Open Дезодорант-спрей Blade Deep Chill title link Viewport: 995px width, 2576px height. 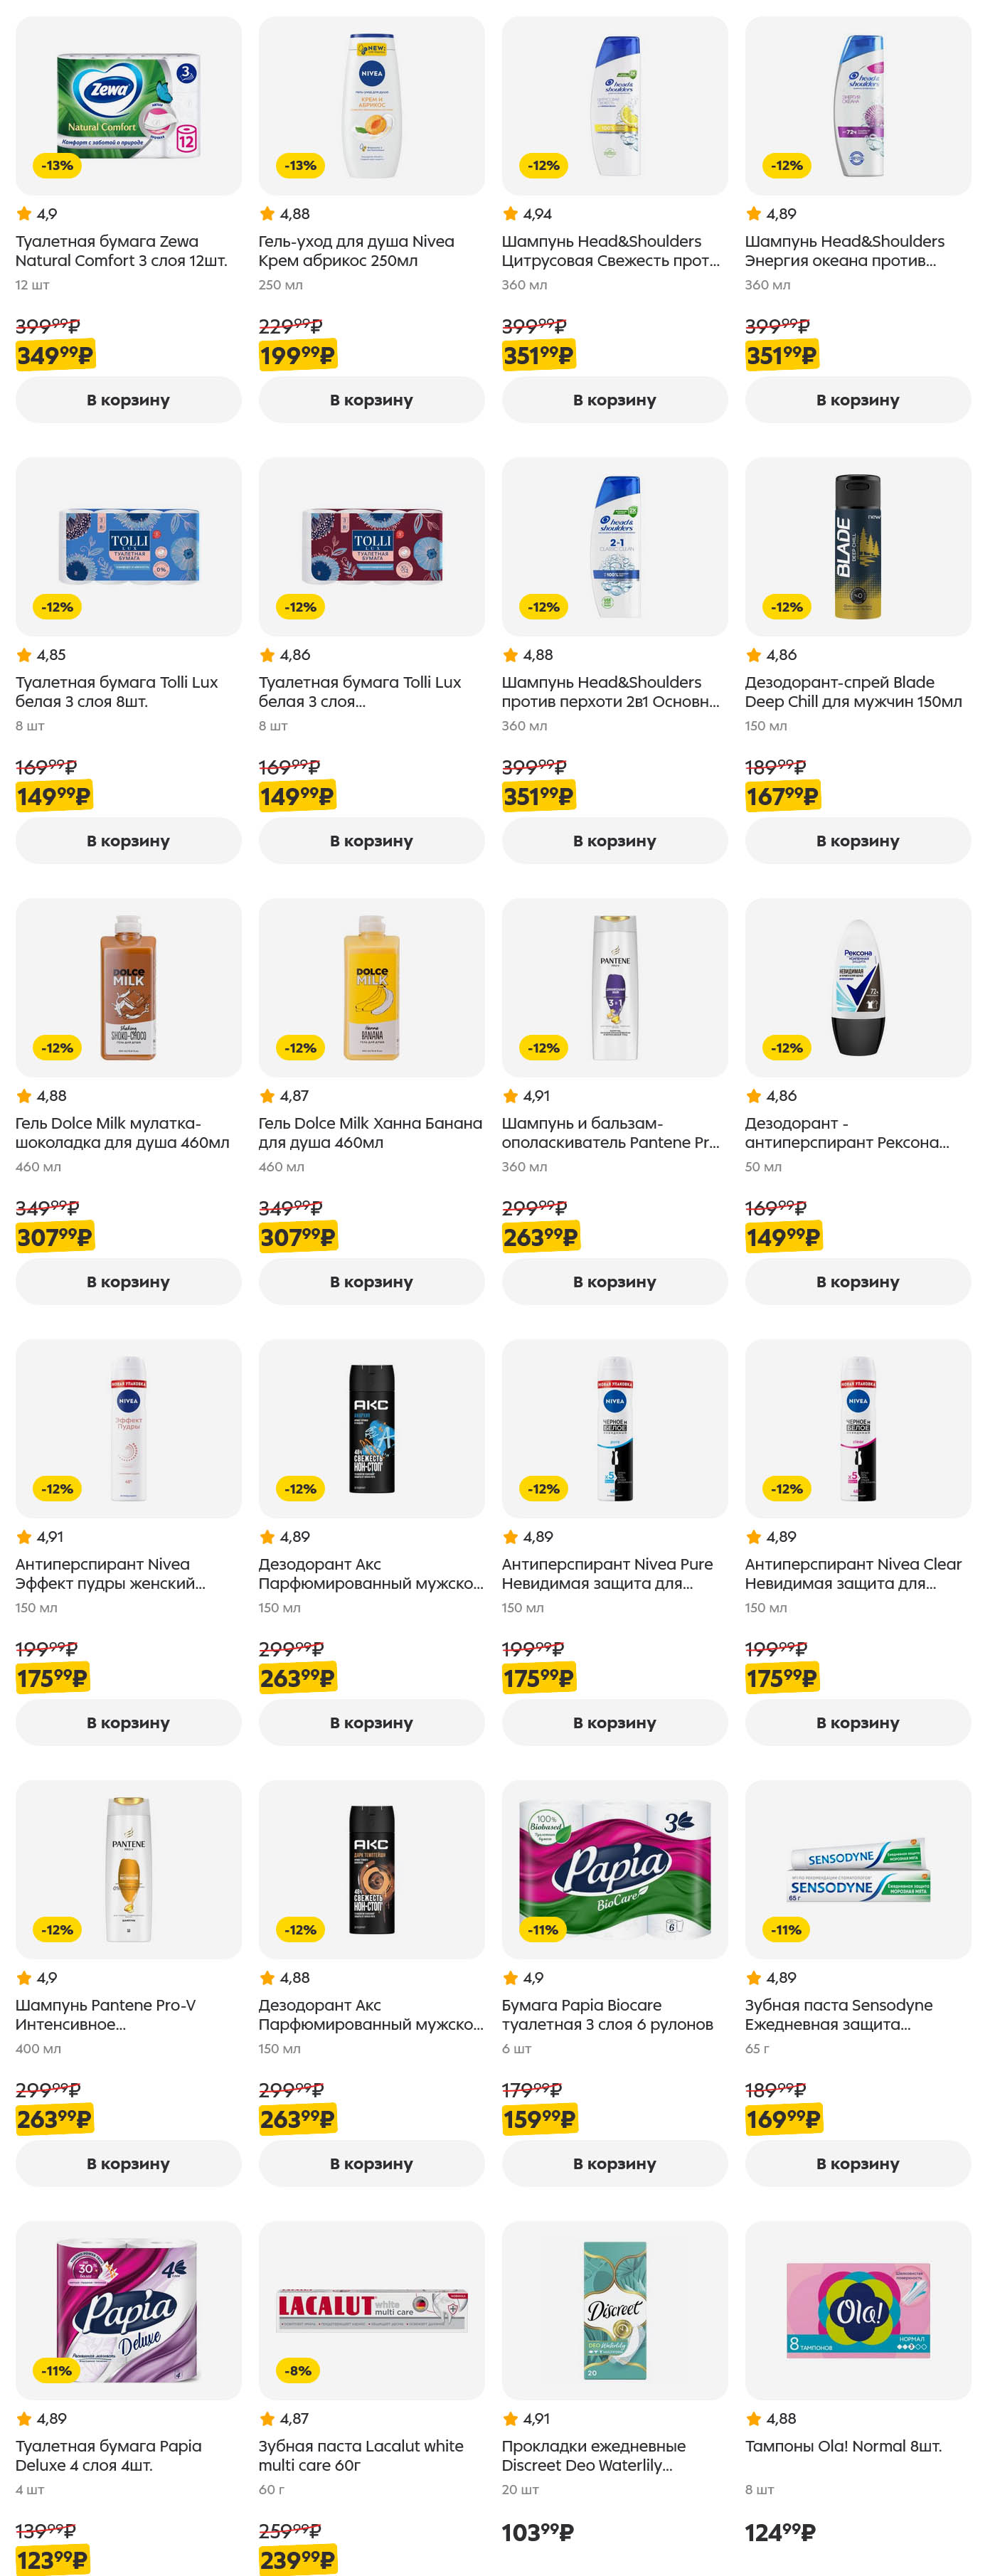[853, 692]
